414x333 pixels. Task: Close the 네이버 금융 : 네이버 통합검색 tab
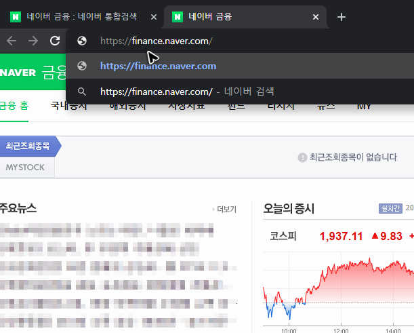[154, 17]
